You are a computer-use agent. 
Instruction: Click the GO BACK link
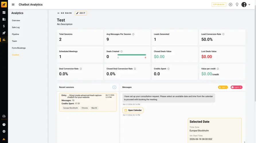pyautogui.click(x=65, y=13)
